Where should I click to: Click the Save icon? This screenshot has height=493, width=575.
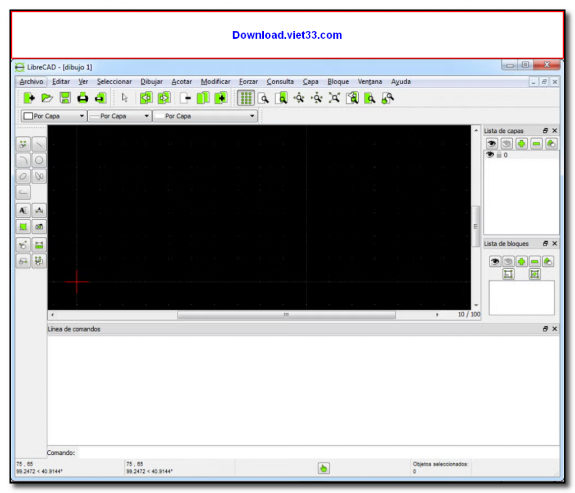click(65, 98)
